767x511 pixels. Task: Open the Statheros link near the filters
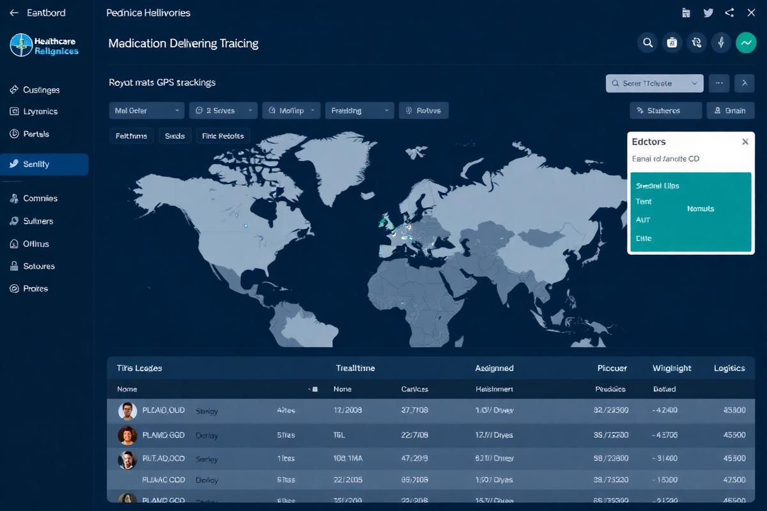pos(665,110)
